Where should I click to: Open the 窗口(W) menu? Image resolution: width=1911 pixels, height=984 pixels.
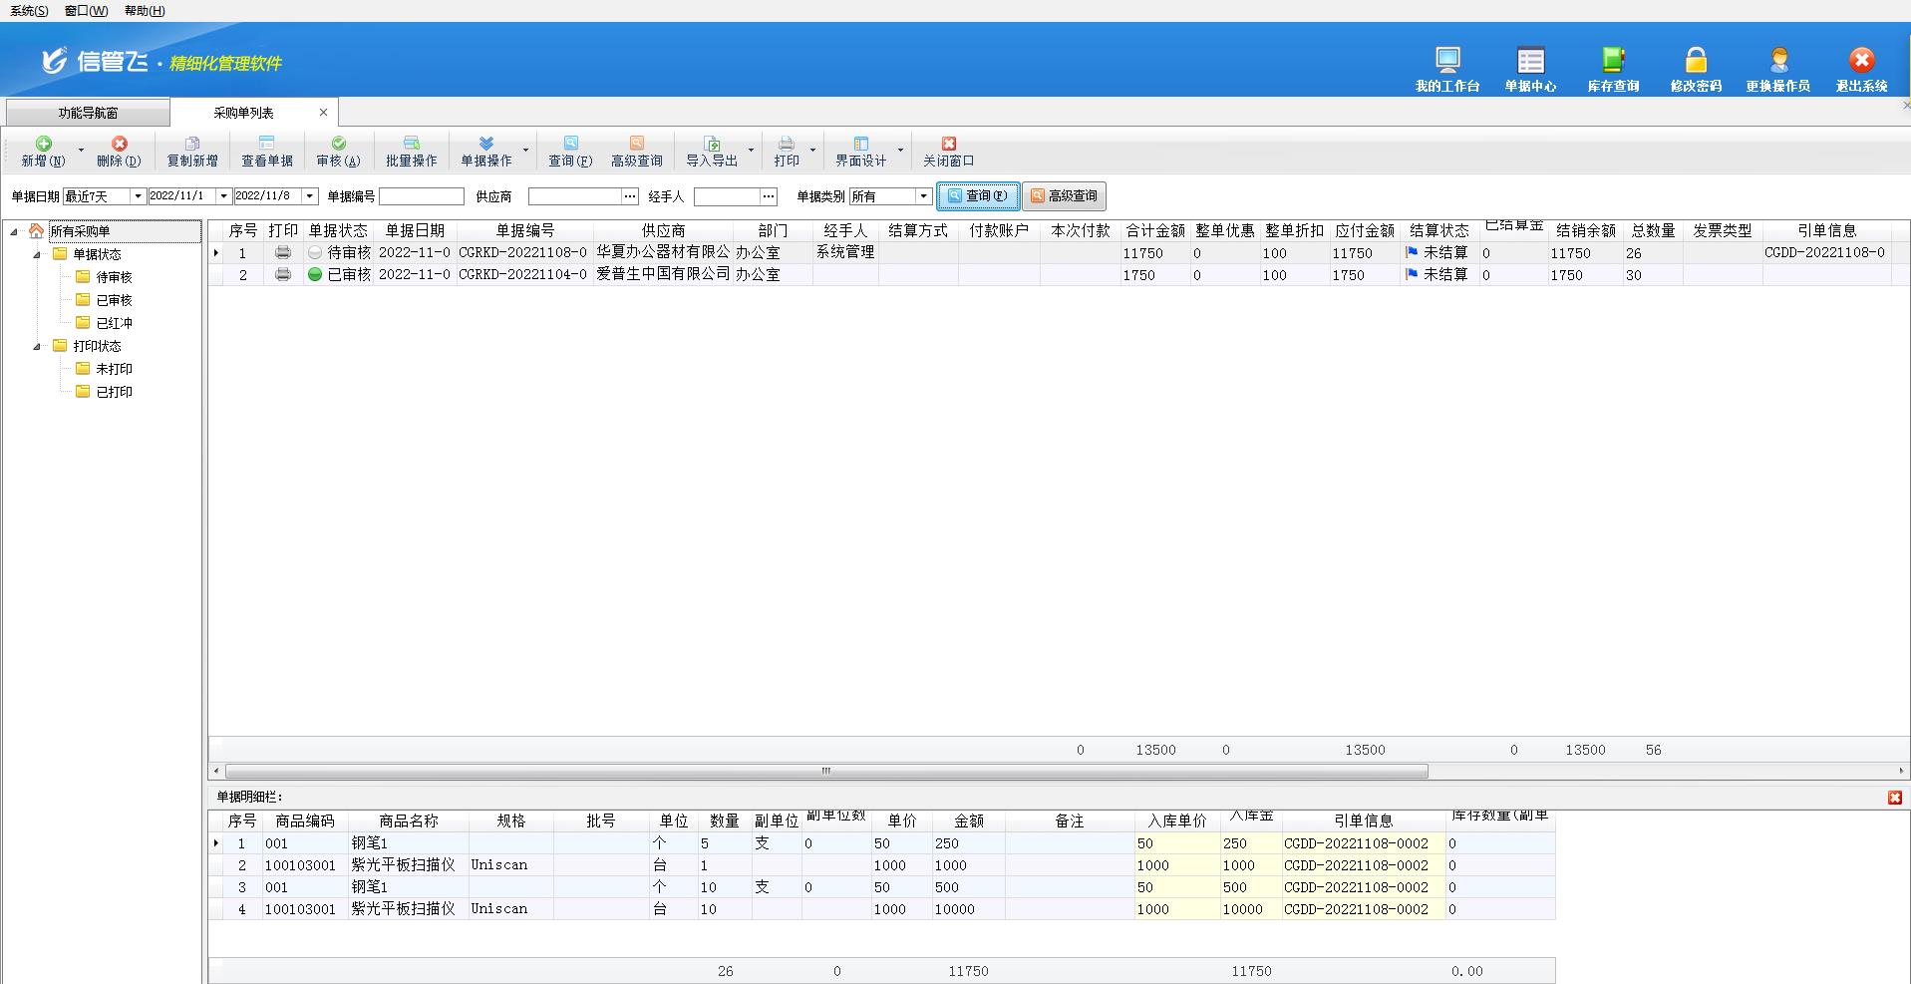86,11
